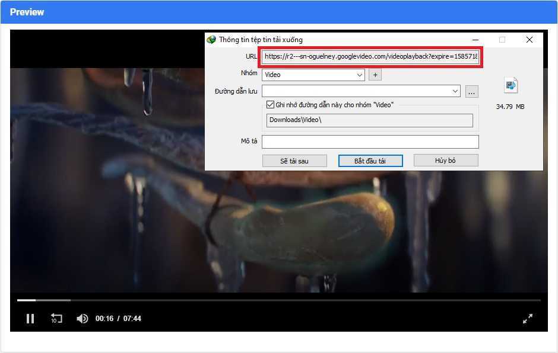Click the Hủy bỏ cancel button
This screenshot has height=353, width=558.
(x=446, y=161)
